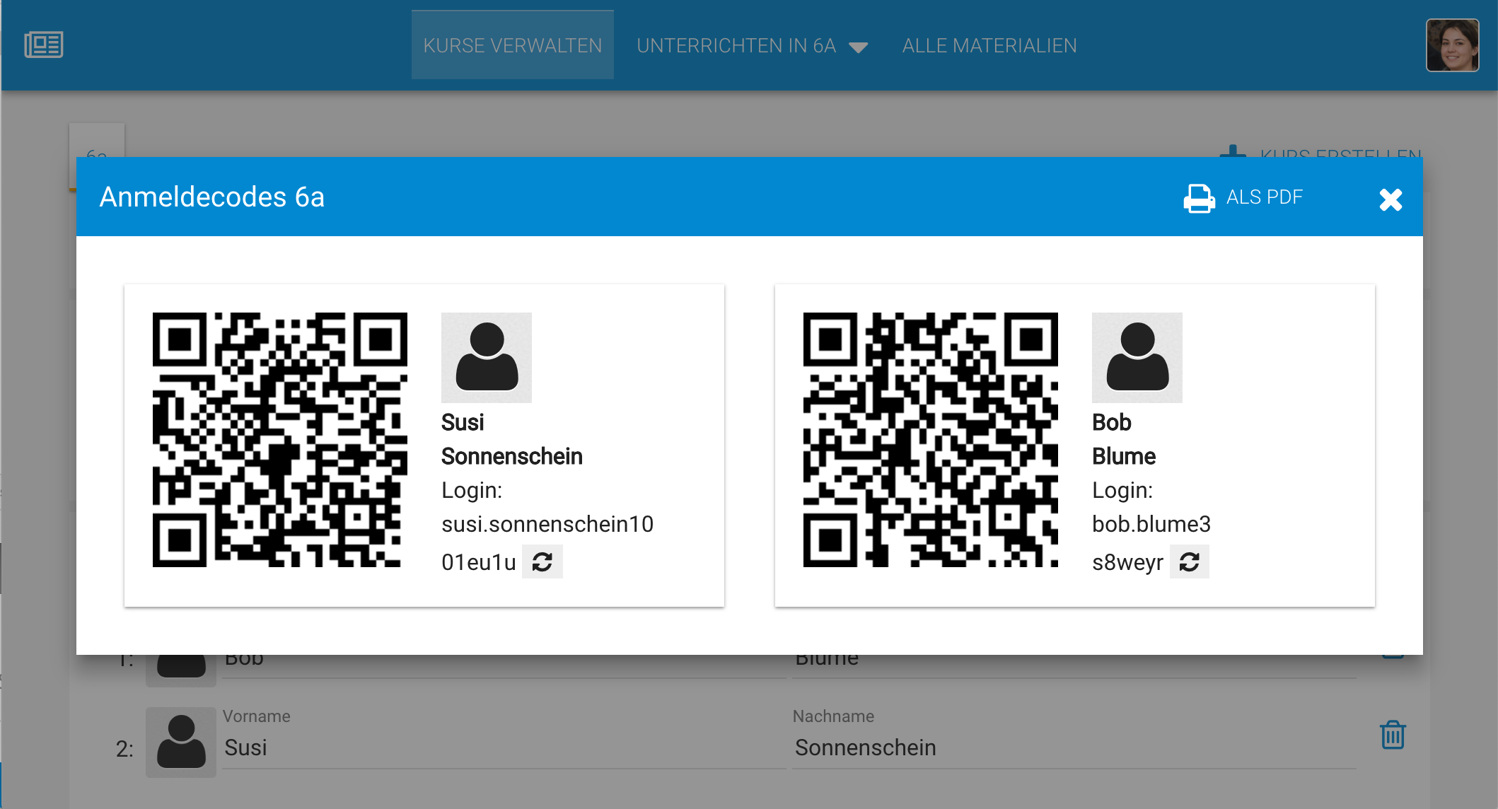Screen dimensions: 1498x809
Task: Click the Anmeldecodes 6a title
Action: pyautogui.click(x=212, y=197)
